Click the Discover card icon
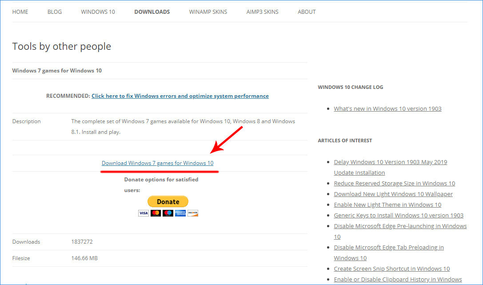The width and height of the screenshot is (483, 285). [192, 213]
